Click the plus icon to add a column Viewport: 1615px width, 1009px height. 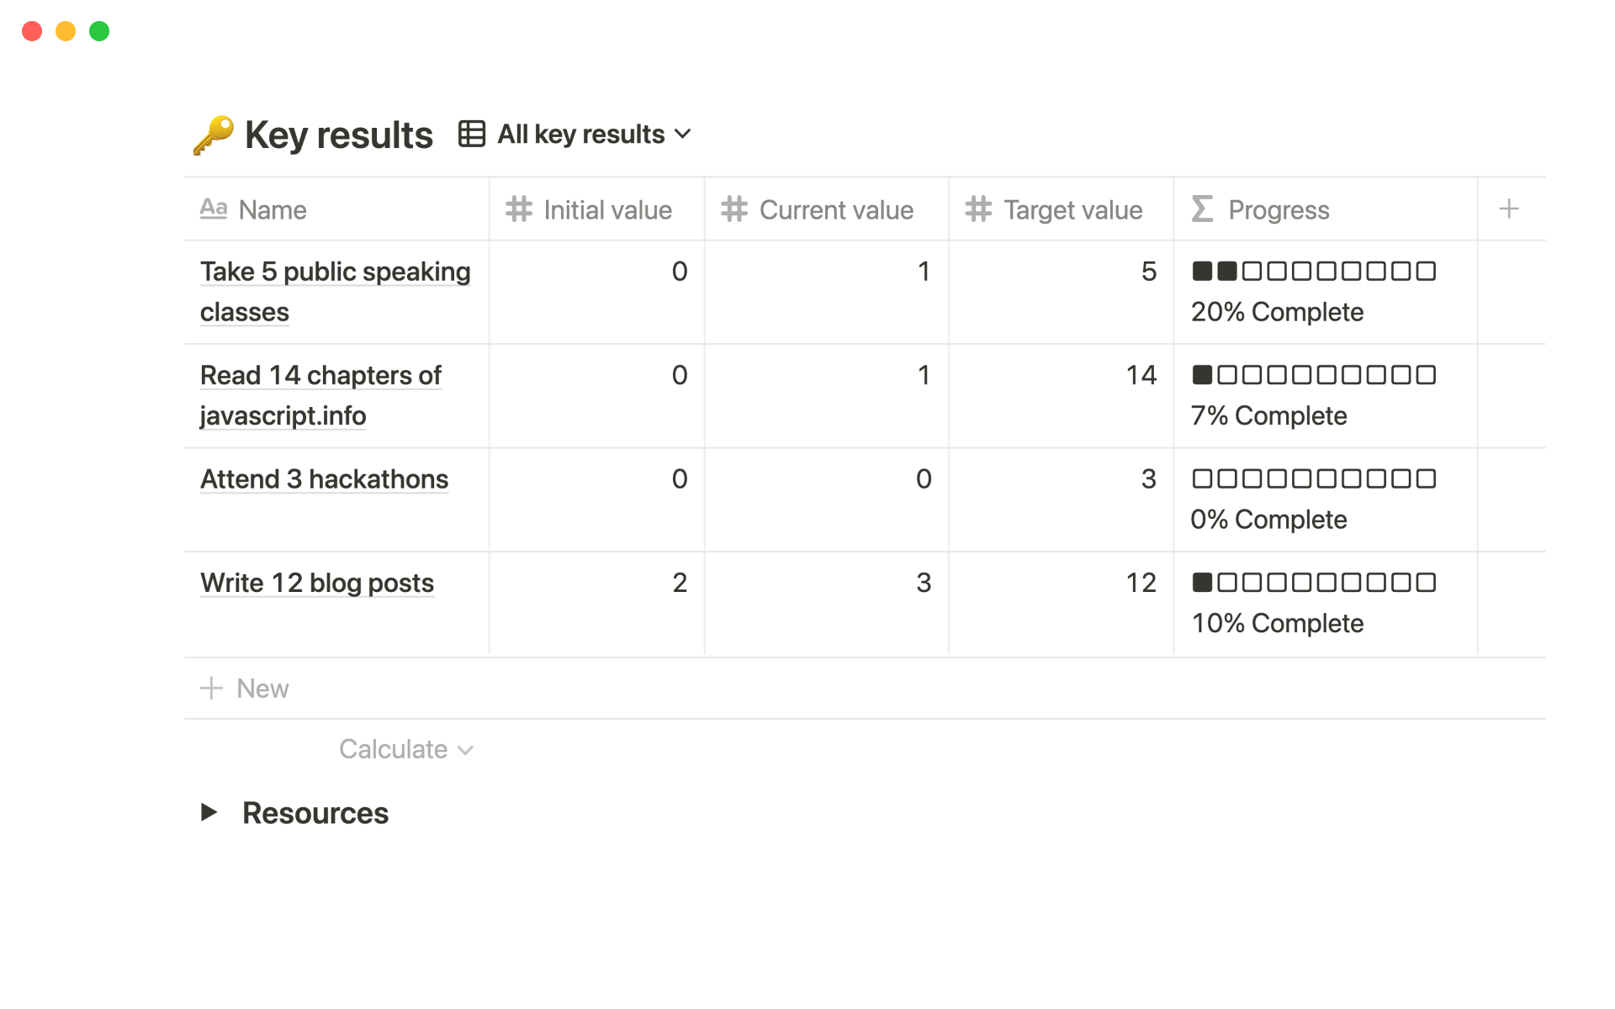[1509, 209]
